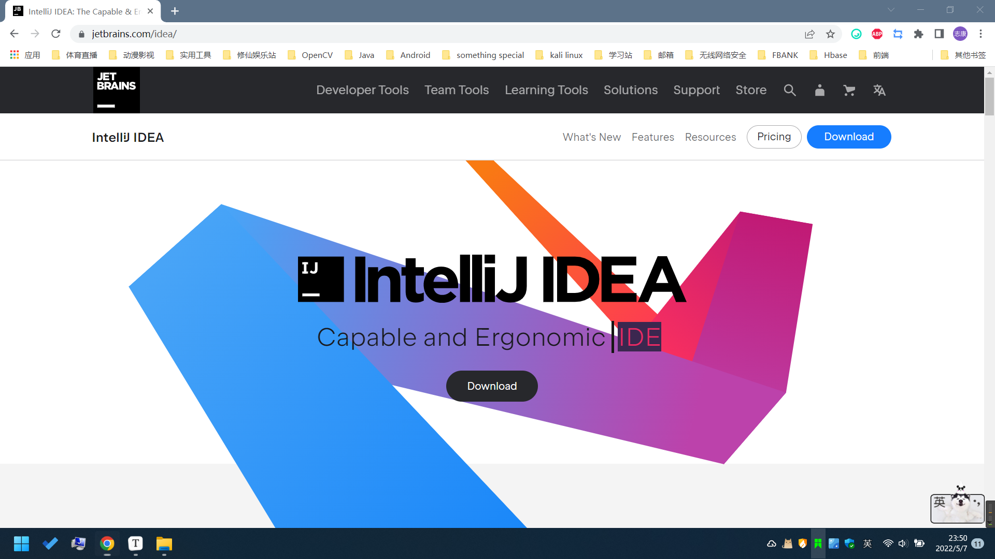This screenshot has height=559, width=995.
Task: Click the dark Download button in hero
Action: pyautogui.click(x=492, y=386)
